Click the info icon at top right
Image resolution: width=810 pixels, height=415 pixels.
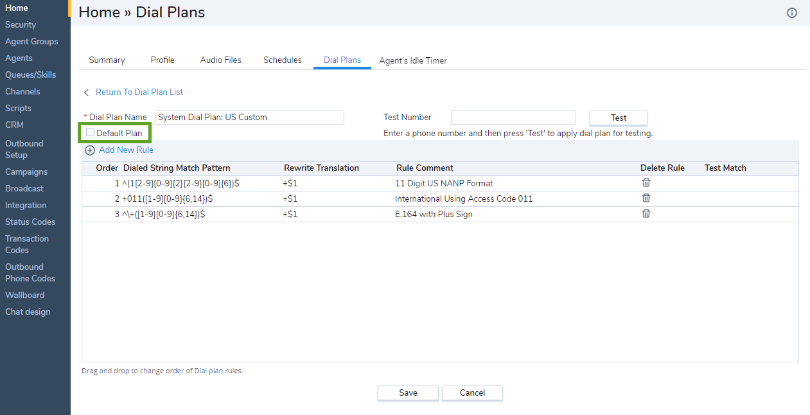(792, 13)
